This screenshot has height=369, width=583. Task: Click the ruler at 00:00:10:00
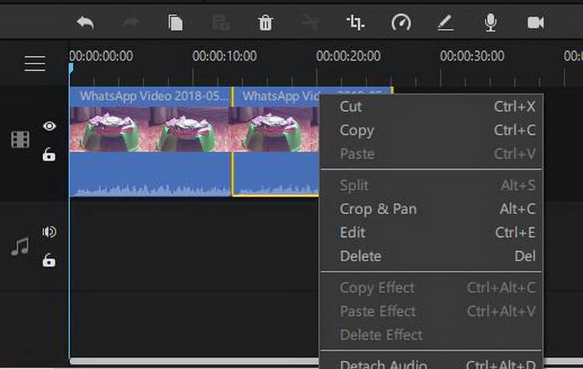(224, 56)
